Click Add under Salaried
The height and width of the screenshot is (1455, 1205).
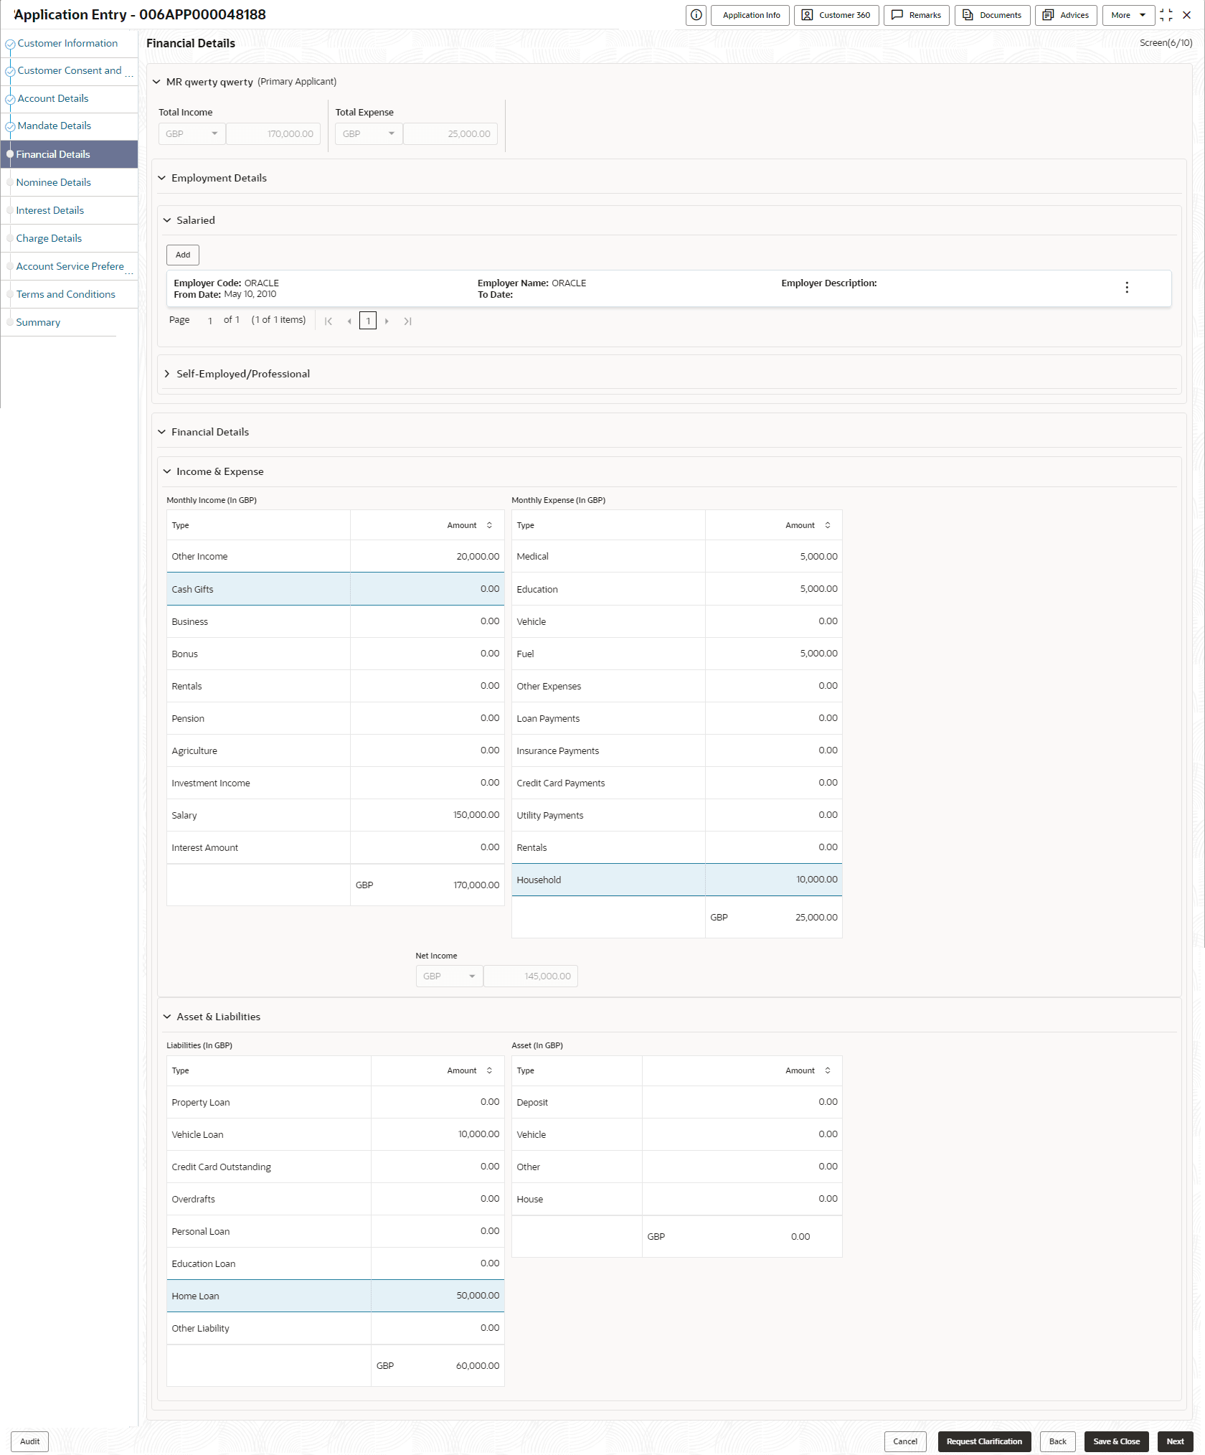tap(183, 255)
